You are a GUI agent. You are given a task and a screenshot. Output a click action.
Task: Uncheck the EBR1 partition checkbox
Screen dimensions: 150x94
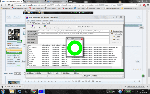coord(28,51)
